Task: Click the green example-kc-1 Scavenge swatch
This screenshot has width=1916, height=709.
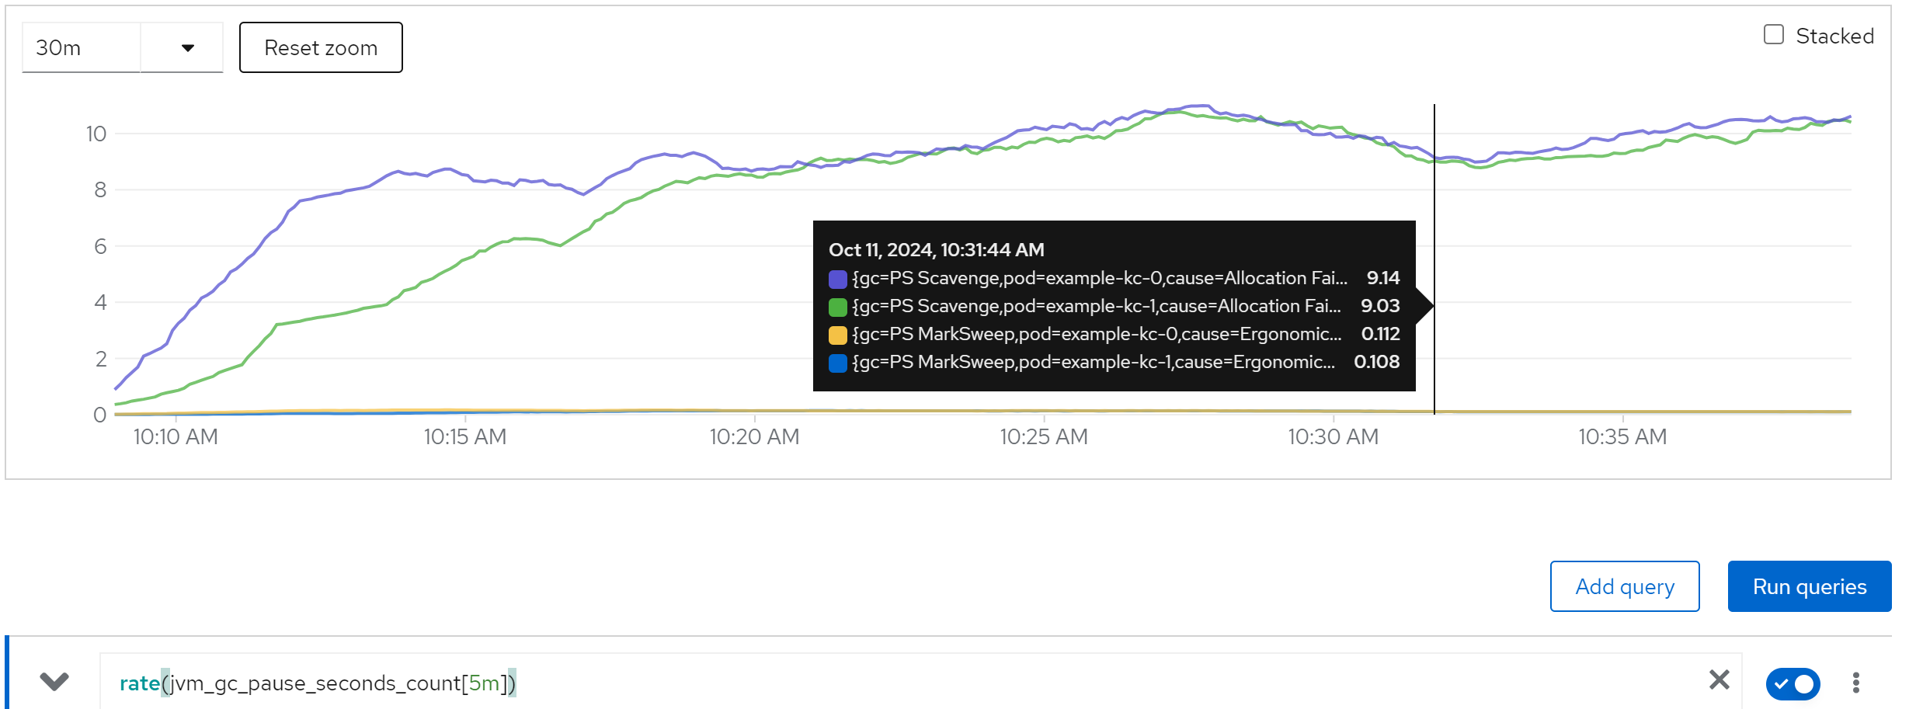Action: (x=837, y=307)
